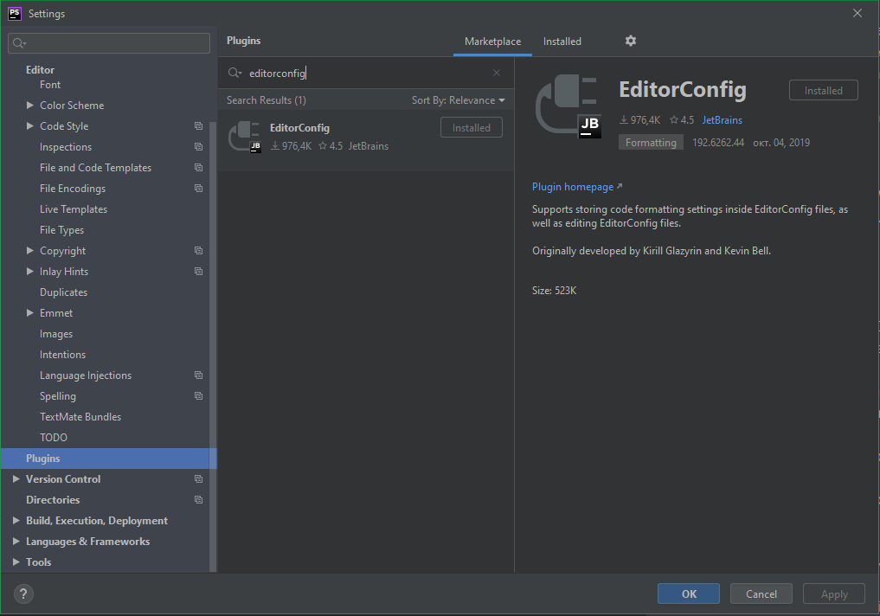Image resolution: width=880 pixels, height=616 pixels.
Task: Click the project-level icon next to File Encodings
Action: tap(199, 189)
